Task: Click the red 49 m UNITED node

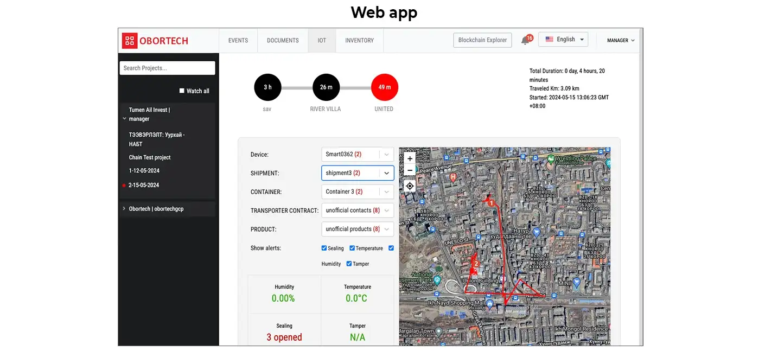Action: (384, 87)
